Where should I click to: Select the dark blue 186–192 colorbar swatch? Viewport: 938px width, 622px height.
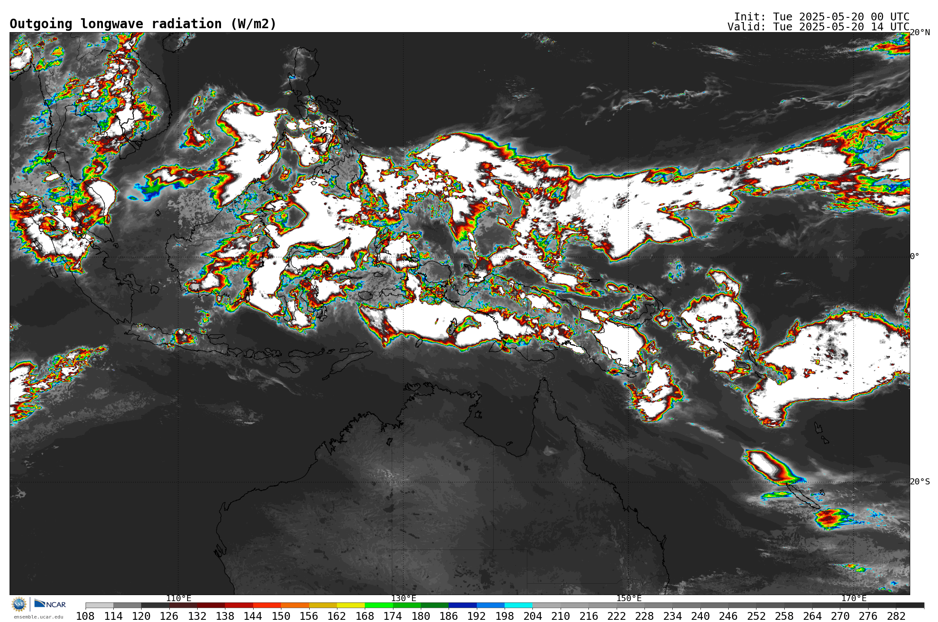pos(462,606)
